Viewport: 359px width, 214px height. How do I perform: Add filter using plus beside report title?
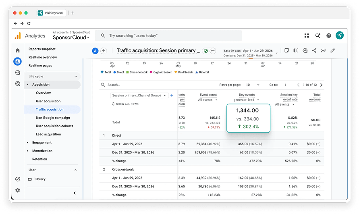pos(213,51)
